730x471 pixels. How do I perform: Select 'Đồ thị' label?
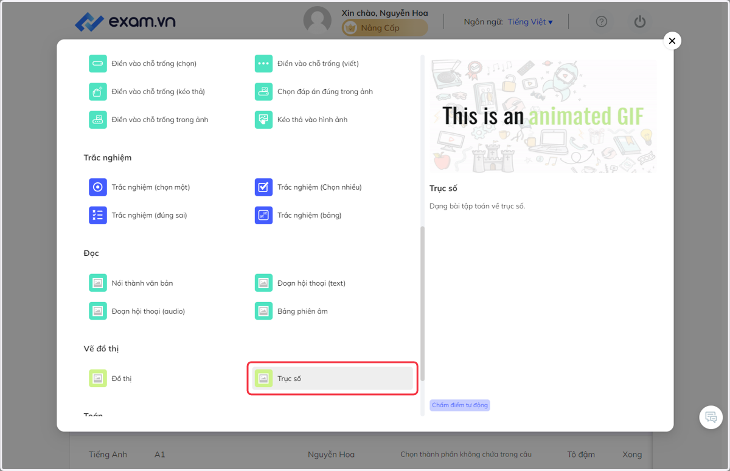coord(122,379)
